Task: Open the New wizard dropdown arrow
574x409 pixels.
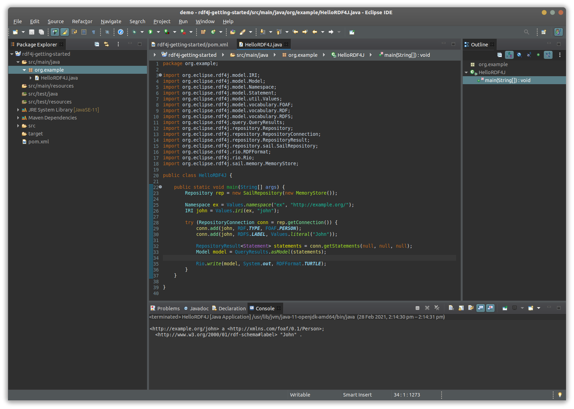Action: 23,32
